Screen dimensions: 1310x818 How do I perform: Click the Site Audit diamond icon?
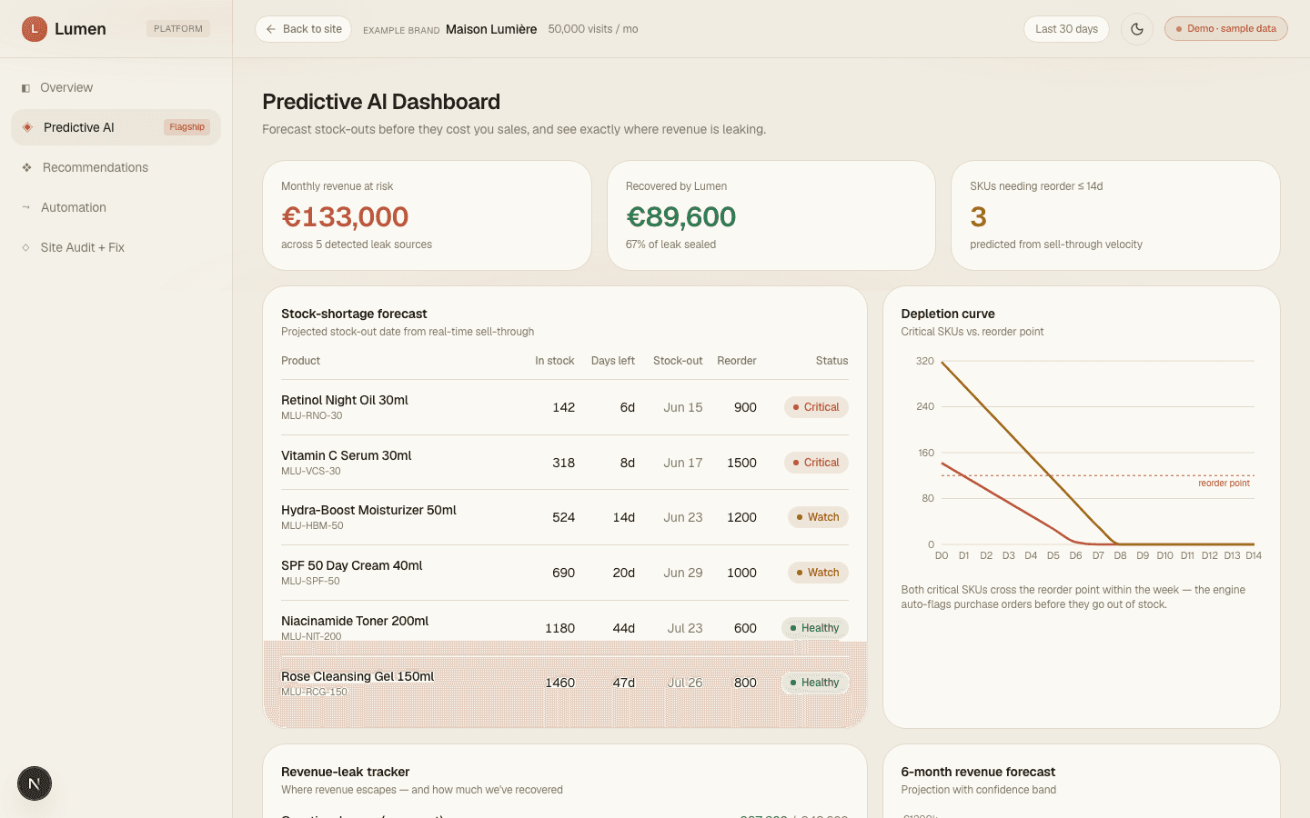point(25,247)
